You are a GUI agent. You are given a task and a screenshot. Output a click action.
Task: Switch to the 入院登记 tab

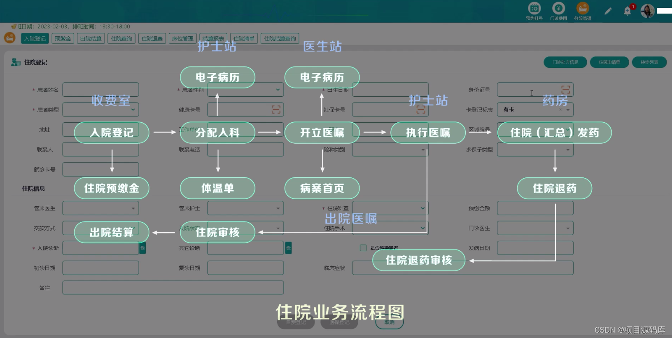[35, 38]
